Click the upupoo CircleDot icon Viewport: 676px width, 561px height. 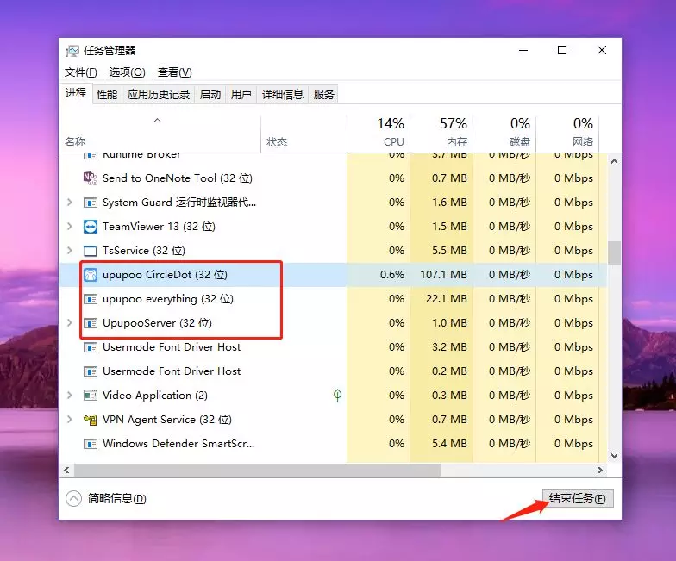(x=90, y=274)
